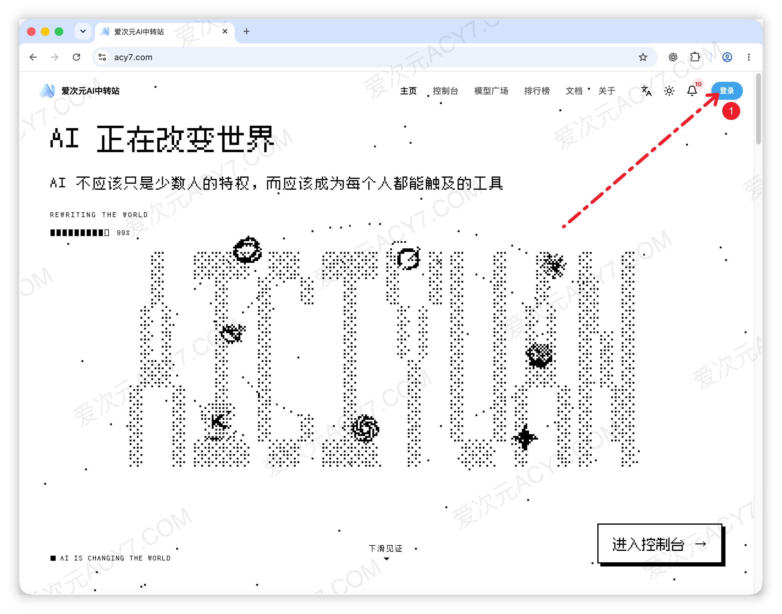782x614 pixels.
Task: Click the browser forward arrow
Action: click(55, 57)
